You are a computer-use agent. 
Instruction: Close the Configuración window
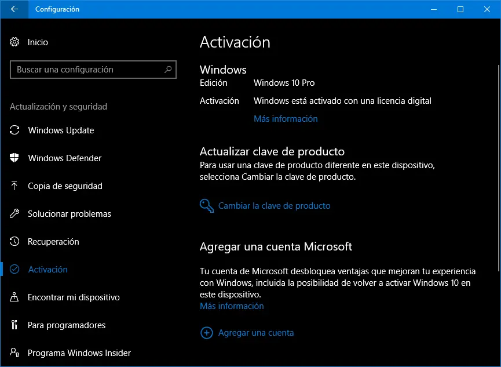487,9
